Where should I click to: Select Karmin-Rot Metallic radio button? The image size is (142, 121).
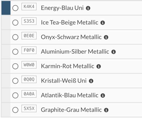(x=15, y=66)
